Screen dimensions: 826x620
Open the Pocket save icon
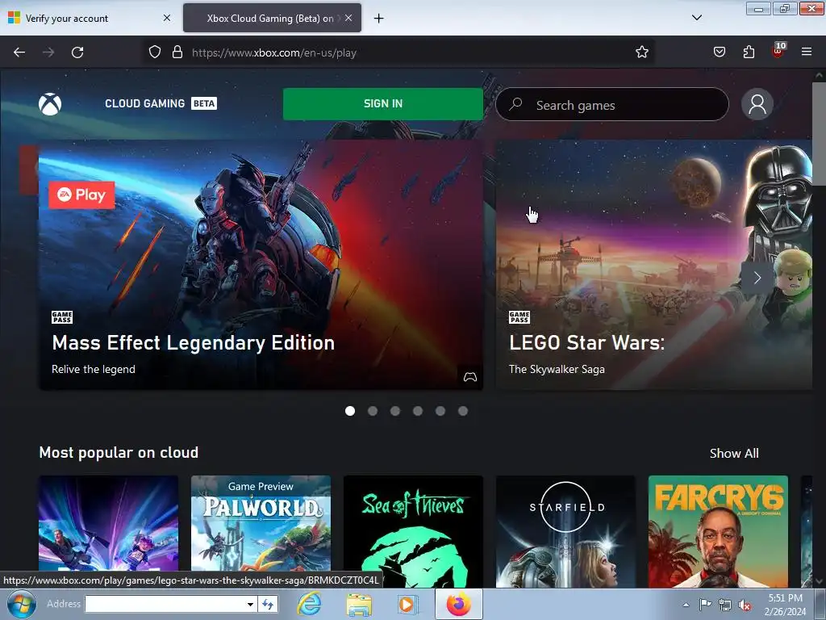pos(719,52)
